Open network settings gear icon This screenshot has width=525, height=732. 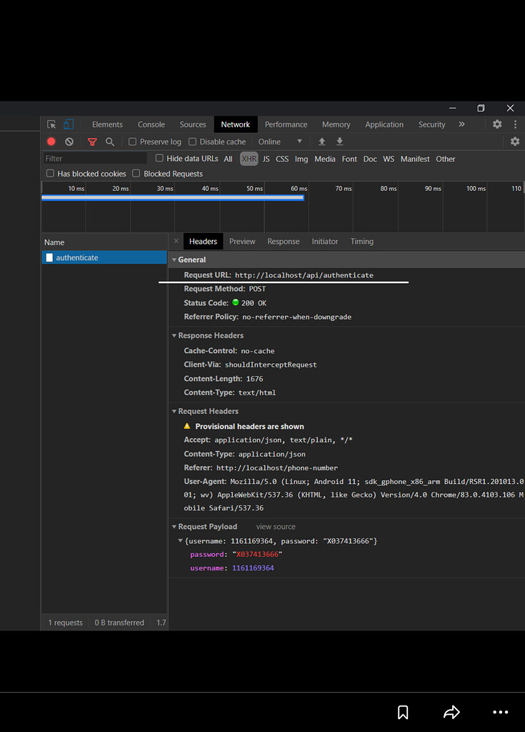tap(515, 142)
